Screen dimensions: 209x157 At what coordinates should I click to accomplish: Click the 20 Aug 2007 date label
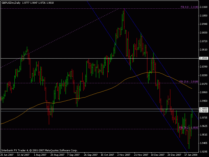58,155
